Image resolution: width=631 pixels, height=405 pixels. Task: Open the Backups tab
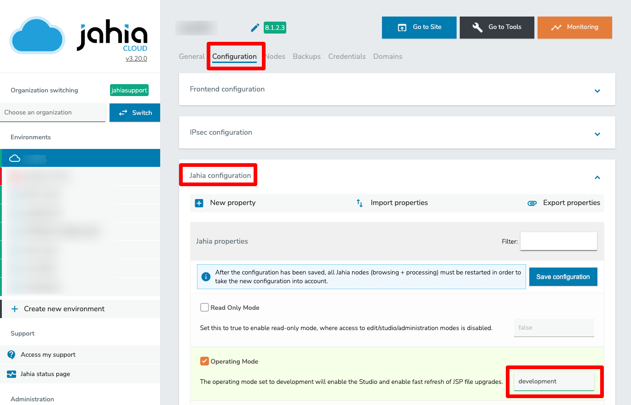[307, 57]
